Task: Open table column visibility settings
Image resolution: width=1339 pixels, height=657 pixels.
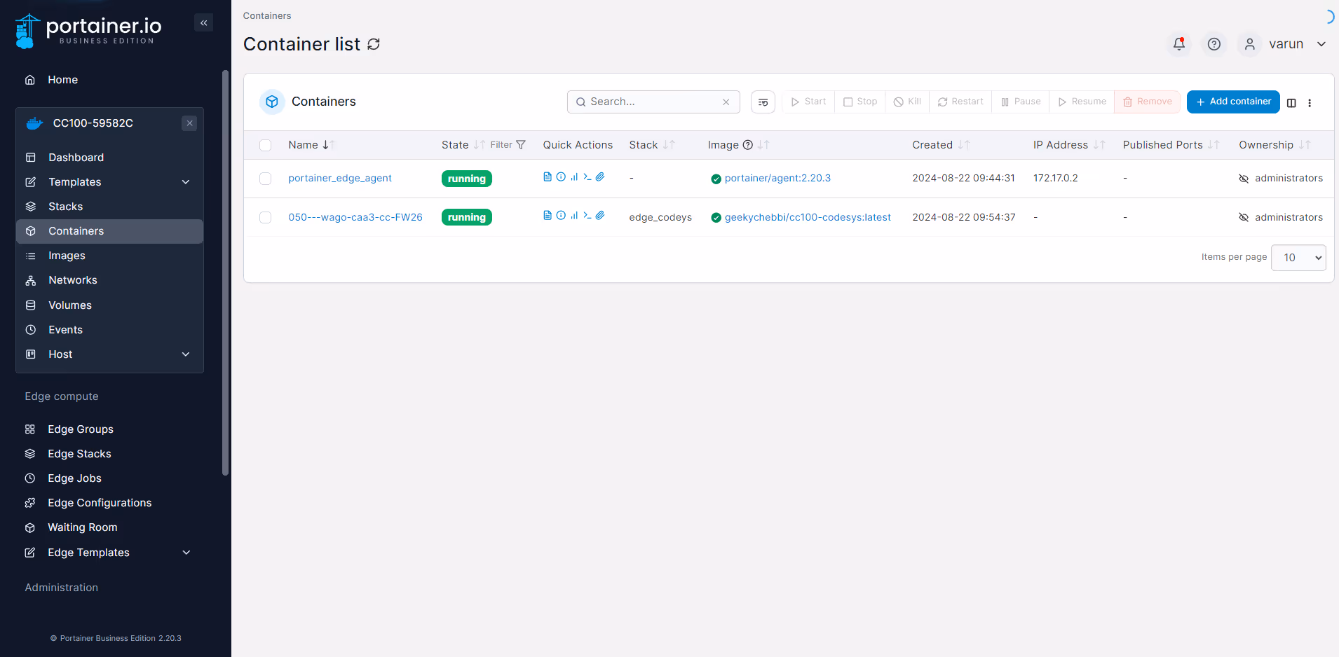Action: tap(1291, 103)
